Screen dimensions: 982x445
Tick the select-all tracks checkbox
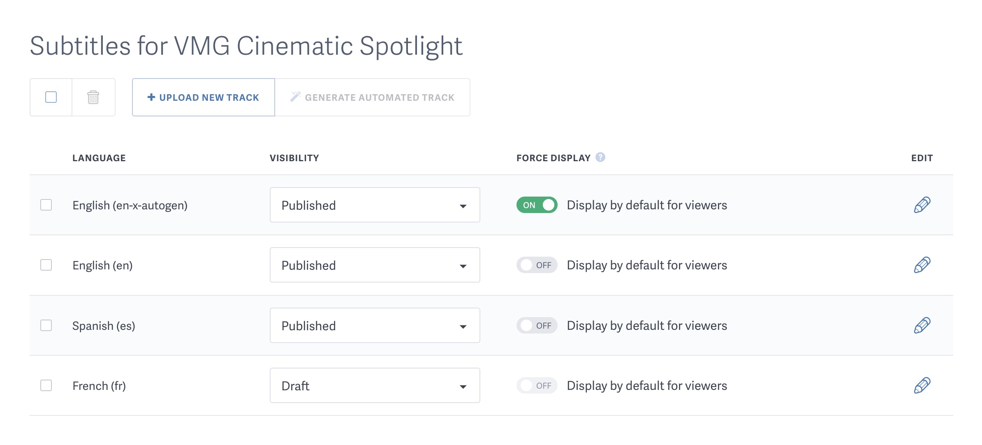pos(51,97)
